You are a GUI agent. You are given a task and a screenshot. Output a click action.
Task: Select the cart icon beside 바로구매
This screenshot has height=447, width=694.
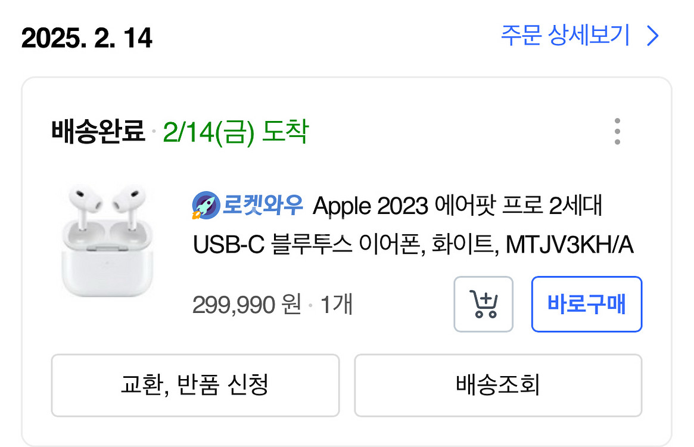tap(483, 304)
